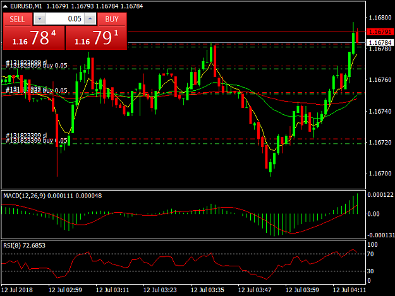Click the white 1.16784 bid price tag

coord(380,42)
